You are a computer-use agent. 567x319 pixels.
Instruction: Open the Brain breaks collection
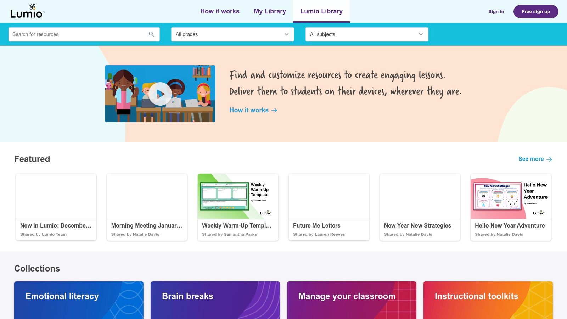coord(215,300)
